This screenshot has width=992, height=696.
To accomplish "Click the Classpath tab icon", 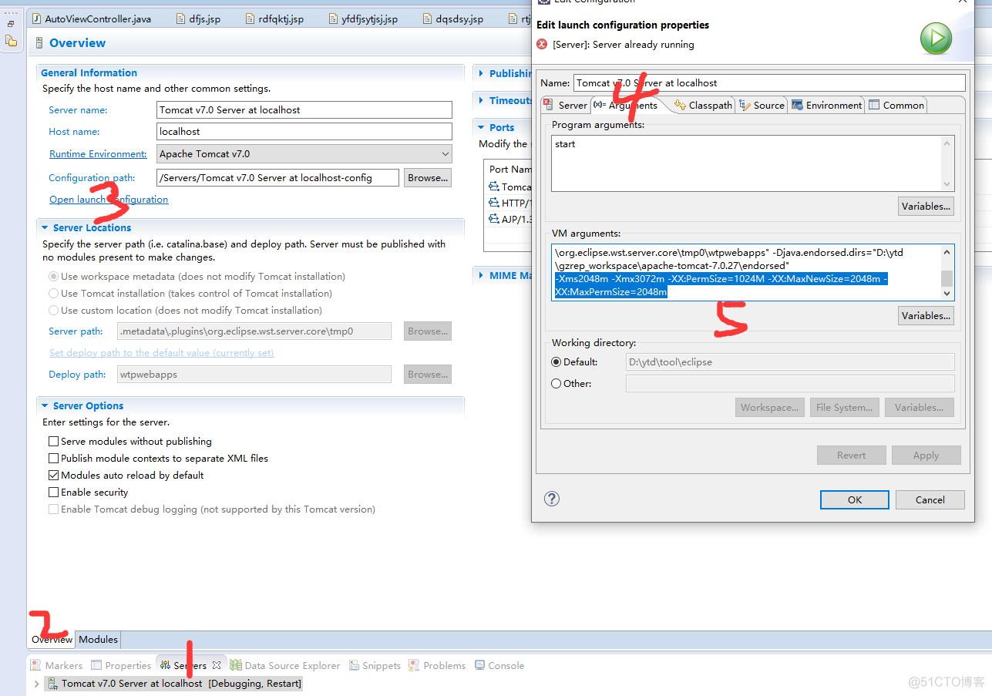I will click(680, 105).
